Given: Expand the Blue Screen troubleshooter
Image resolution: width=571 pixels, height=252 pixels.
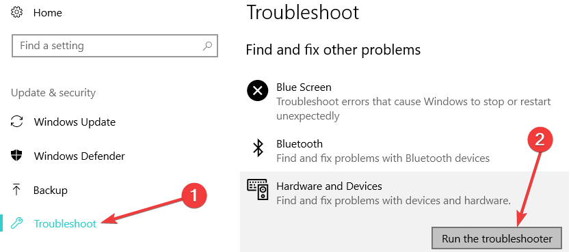Looking at the screenshot, I should click(x=404, y=101).
